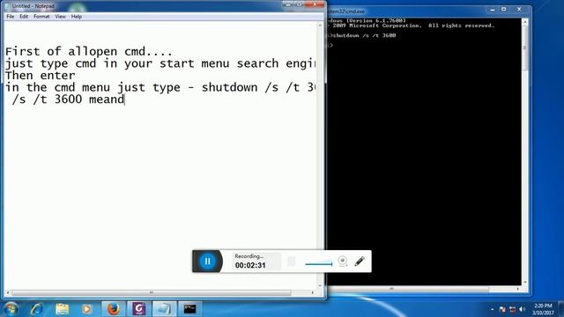The width and height of the screenshot is (564, 317).
Task: Click Notepad vertical scrollbar up arrow
Action: click(320, 26)
